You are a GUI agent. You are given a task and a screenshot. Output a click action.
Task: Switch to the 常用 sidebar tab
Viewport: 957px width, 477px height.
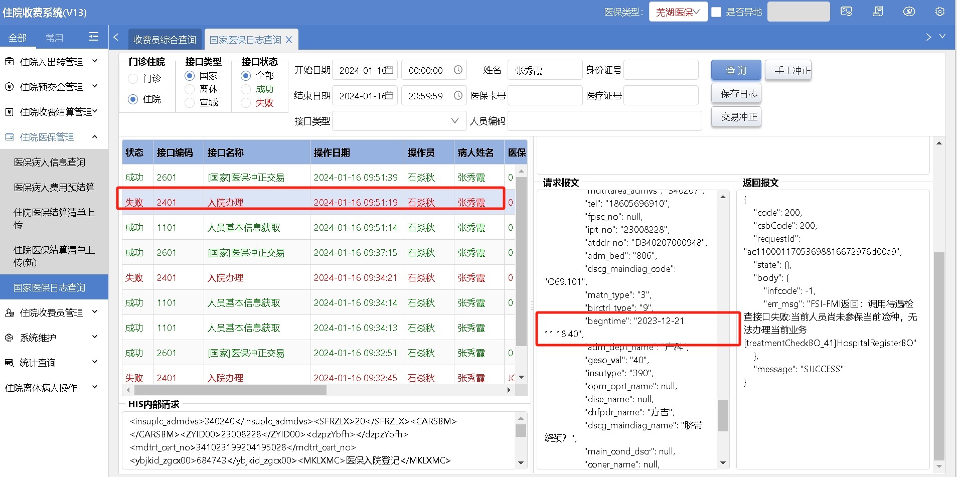(55, 38)
